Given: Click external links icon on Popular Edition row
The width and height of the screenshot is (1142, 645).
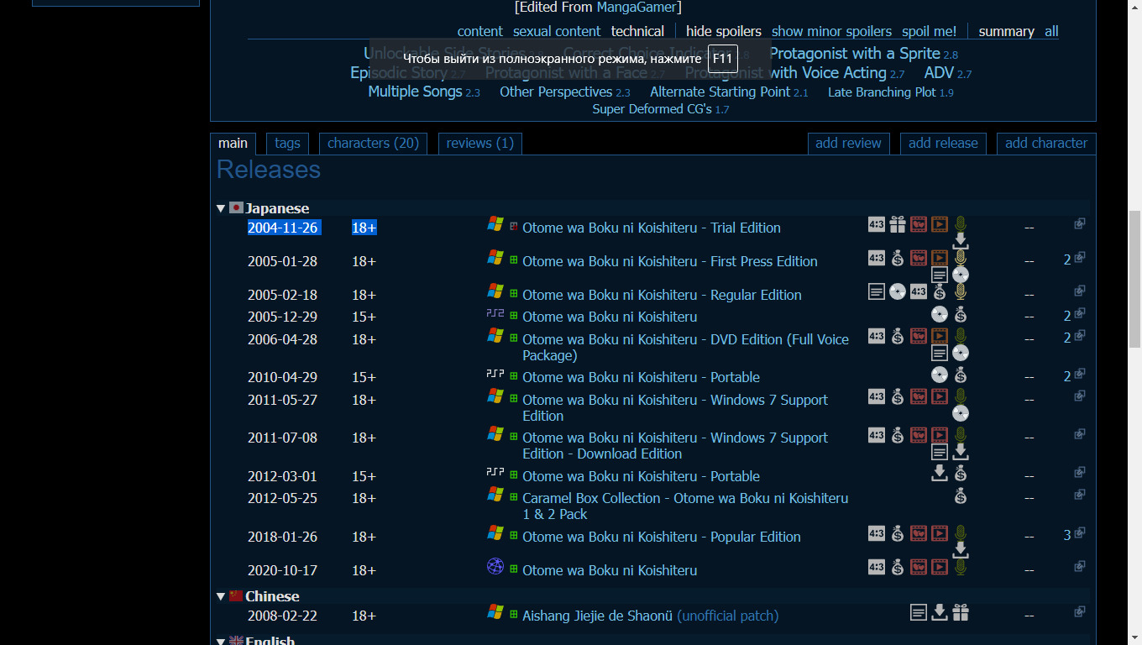Looking at the screenshot, I should [x=1080, y=533].
